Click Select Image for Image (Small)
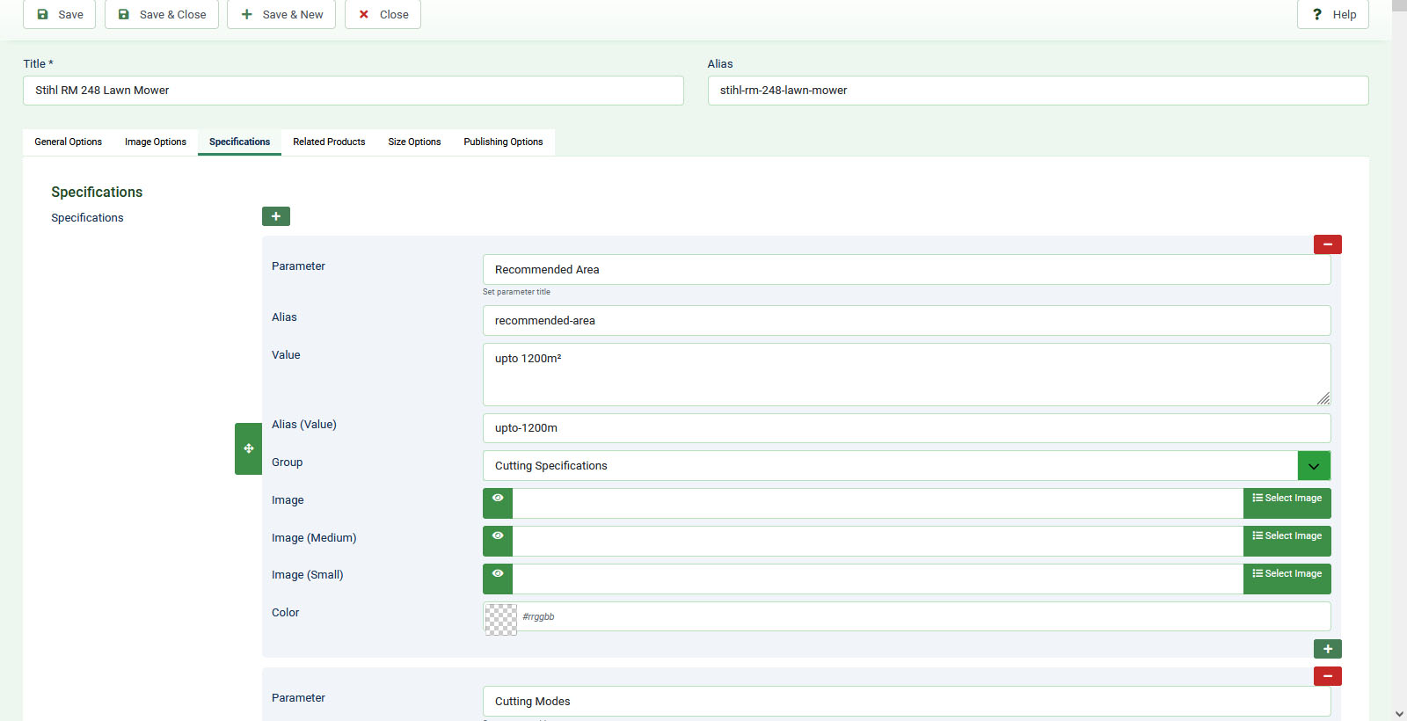The width and height of the screenshot is (1407, 721). pyautogui.click(x=1287, y=579)
